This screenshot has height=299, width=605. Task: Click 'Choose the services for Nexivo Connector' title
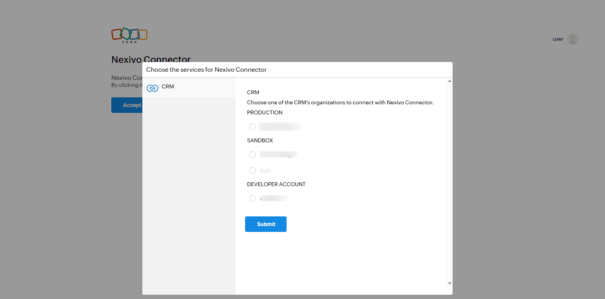(206, 70)
